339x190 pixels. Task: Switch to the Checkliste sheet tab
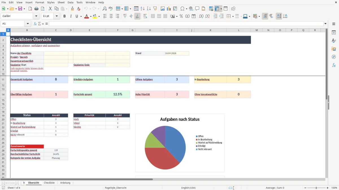(49, 183)
